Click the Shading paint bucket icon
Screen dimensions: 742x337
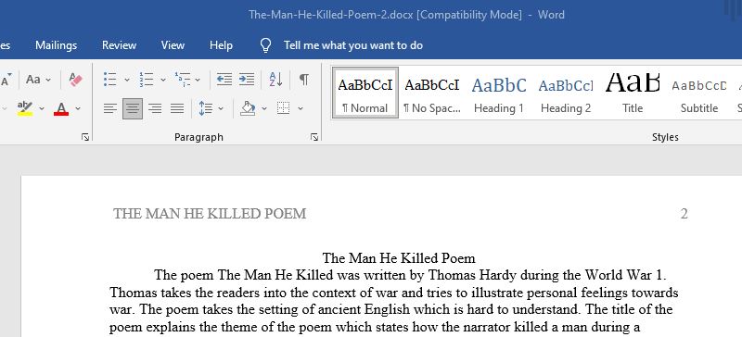(248, 108)
